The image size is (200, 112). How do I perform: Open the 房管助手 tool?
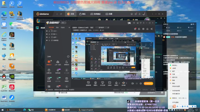(x=66, y=63)
